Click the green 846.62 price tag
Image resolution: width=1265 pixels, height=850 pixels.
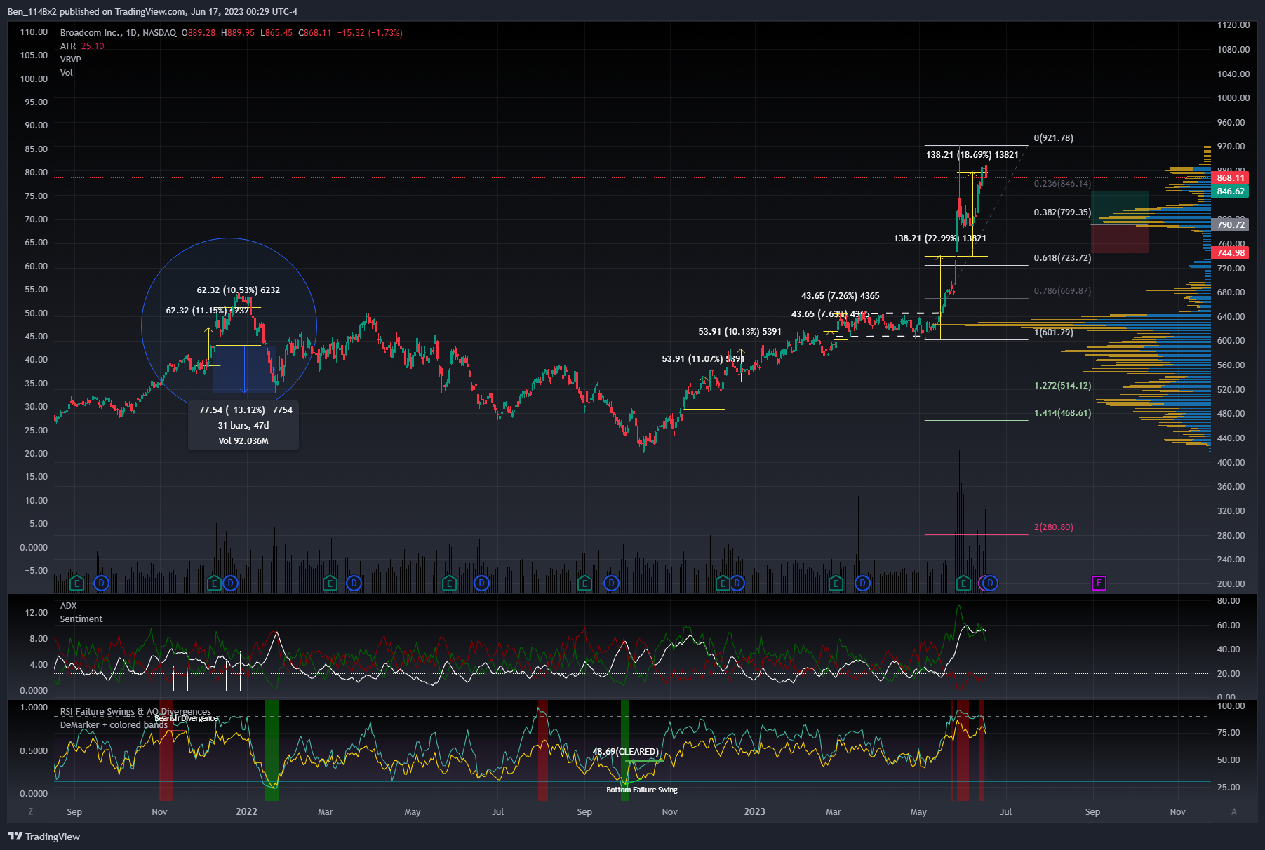tap(1231, 191)
